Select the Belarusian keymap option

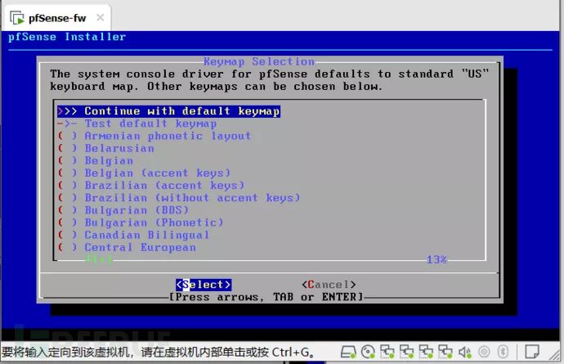click(105, 148)
